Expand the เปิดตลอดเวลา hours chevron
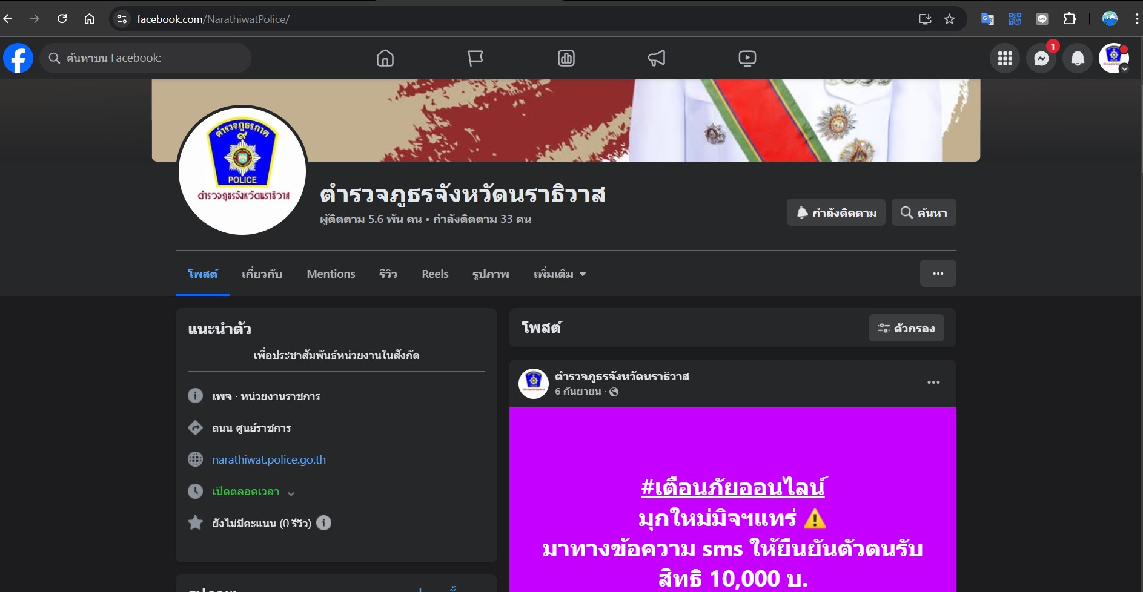The image size is (1143, 592). pos(291,493)
